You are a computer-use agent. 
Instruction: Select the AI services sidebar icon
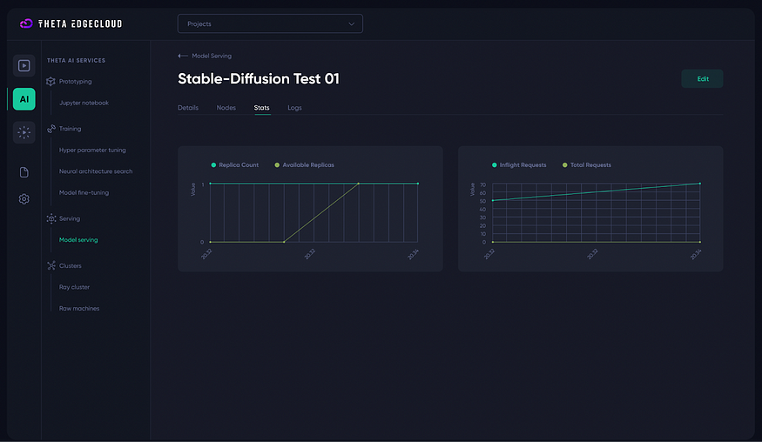[x=24, y=99]
